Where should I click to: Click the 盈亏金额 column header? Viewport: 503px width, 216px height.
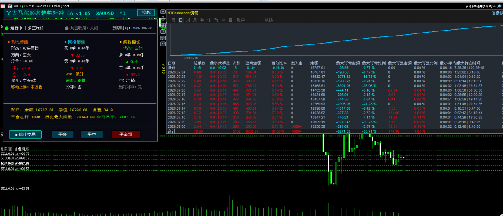click(x=253, y=63)
